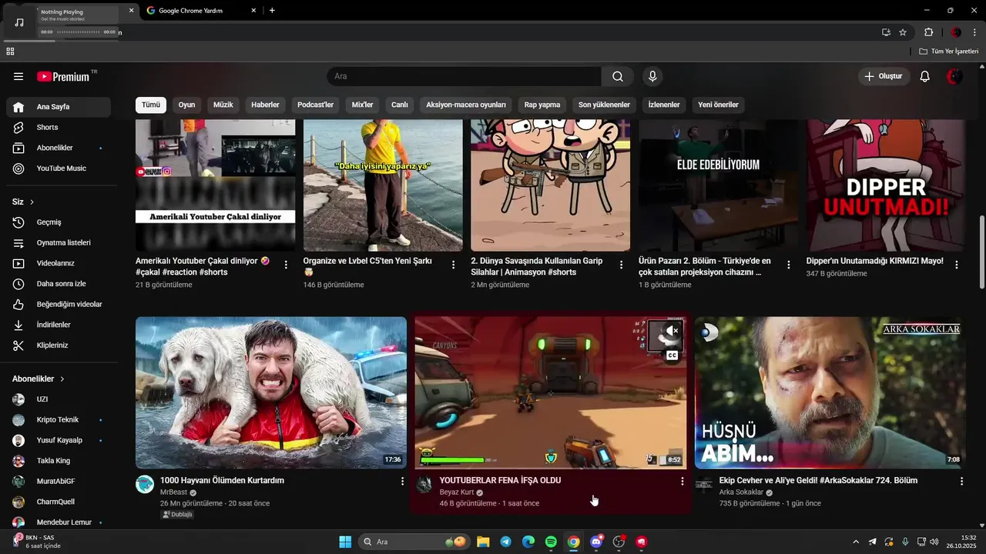
Task: Open Beğendiğim videolar liked videos
Action: click(x=59, y=304)
